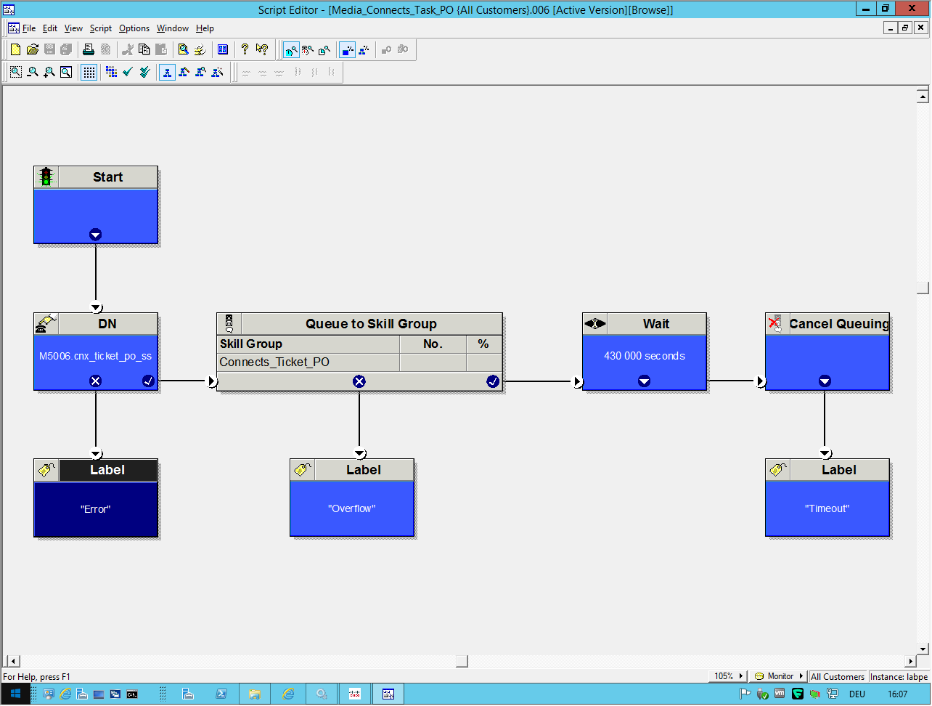Click M5006.cnx_ticket_po_ss text in DN node

95,357
